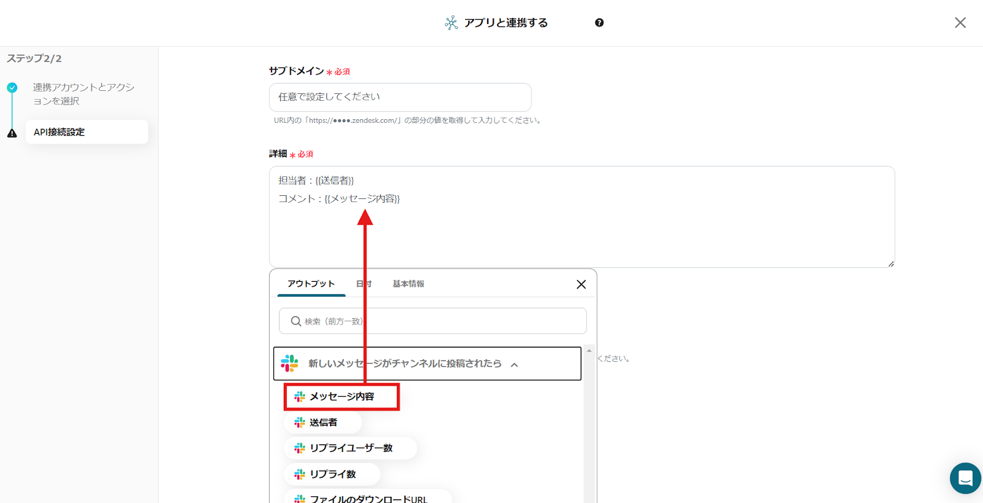Collapse the 新しいメッセージ trigger section
The image size is (983, 503).
(514, 365)
